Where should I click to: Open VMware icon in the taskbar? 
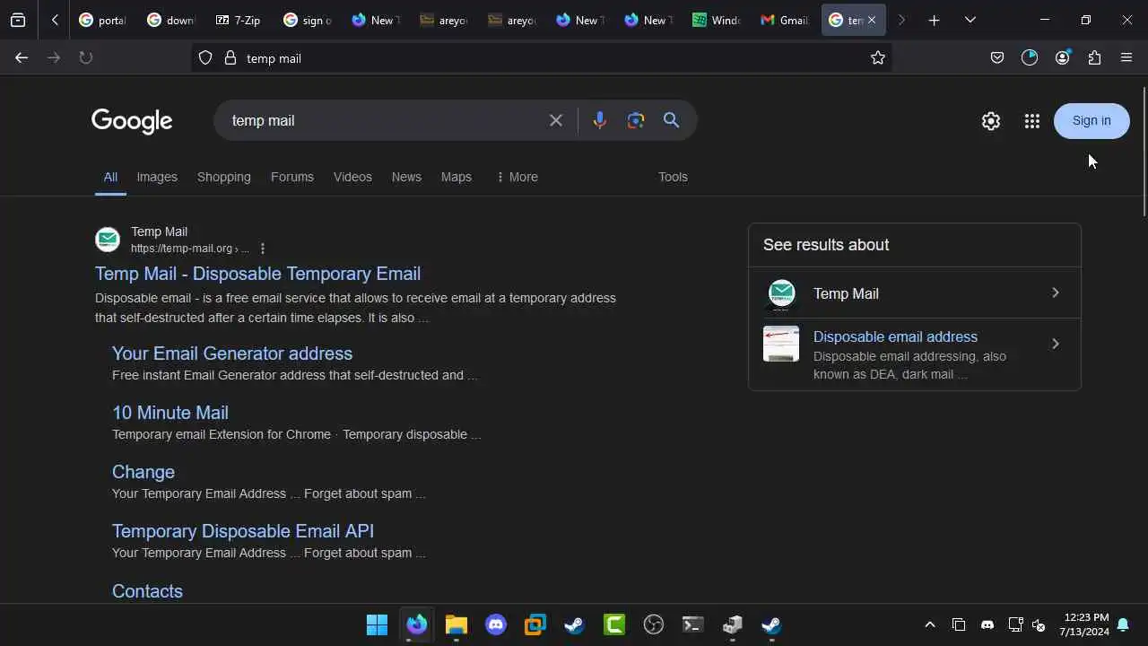(x=535, y=624)
